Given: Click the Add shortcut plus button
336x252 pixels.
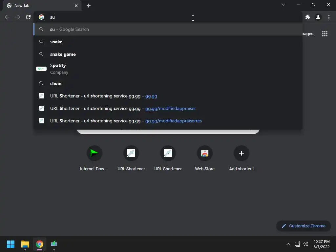Looking at the screenshot, I should 241,153.
